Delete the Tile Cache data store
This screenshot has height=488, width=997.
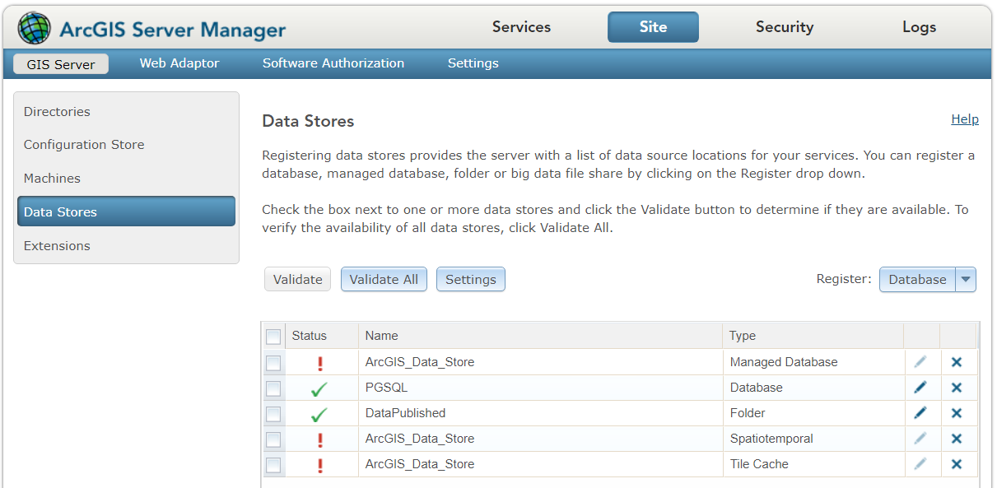click(957, 464)
